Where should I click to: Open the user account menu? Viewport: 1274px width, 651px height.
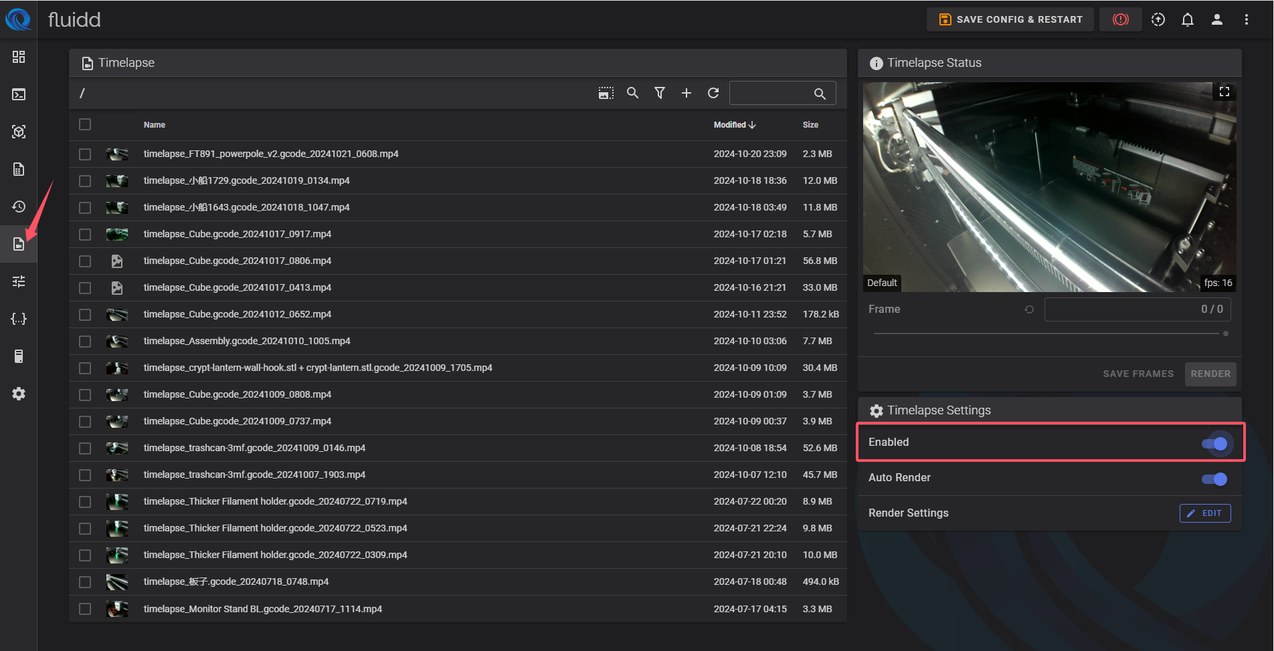coord(1216,19)
